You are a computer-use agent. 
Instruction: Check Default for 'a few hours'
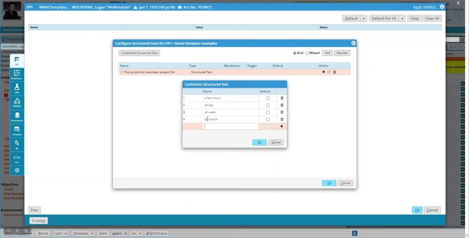tap(268, 98)
